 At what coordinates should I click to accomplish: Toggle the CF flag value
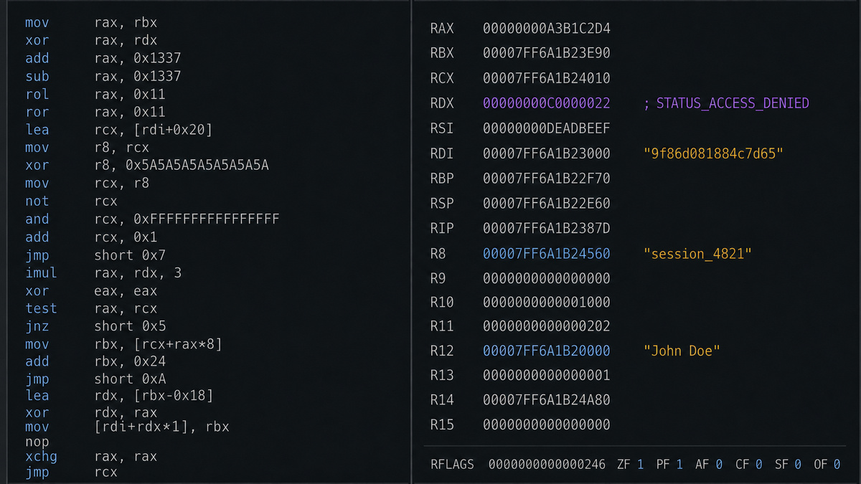pos(758,464)
